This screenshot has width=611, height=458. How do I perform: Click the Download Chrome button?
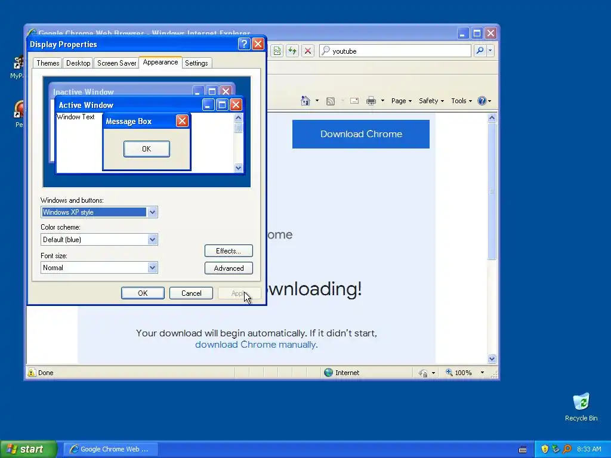361,134
